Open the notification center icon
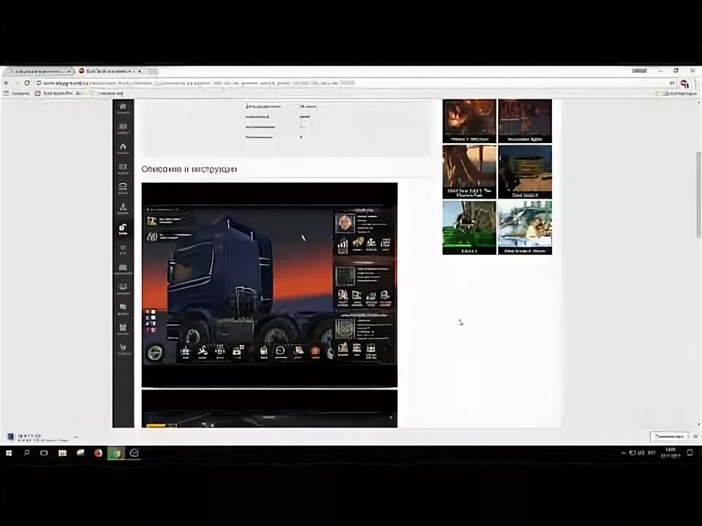 (x=690, y=453)
